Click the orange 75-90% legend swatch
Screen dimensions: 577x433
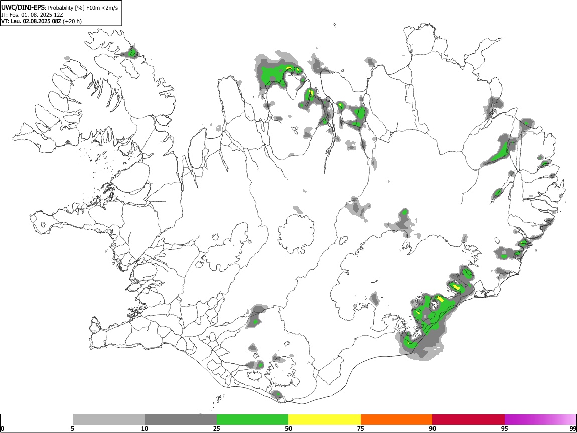[x=397, y=419]
